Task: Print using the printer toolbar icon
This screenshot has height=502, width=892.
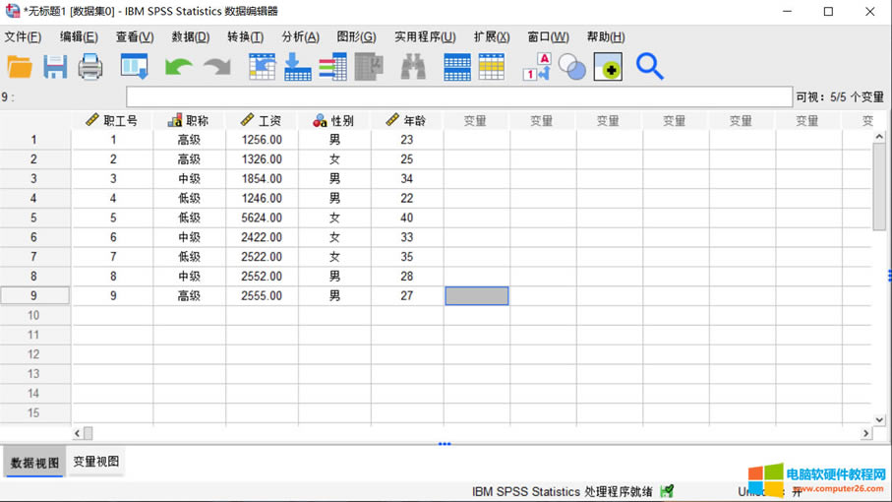Action: (90, 67)
